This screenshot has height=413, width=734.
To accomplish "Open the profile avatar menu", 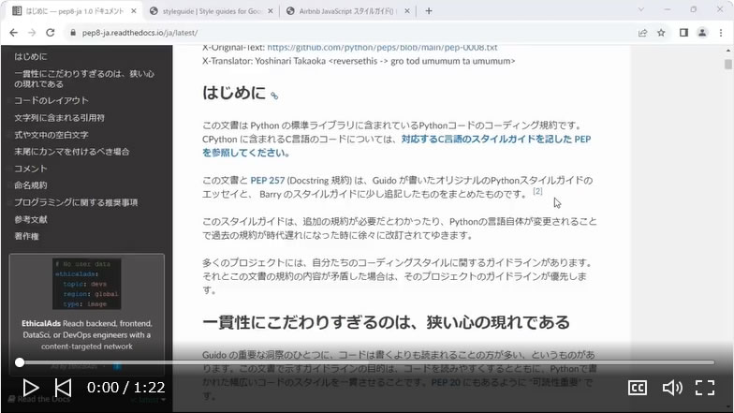I will (702, 33).
